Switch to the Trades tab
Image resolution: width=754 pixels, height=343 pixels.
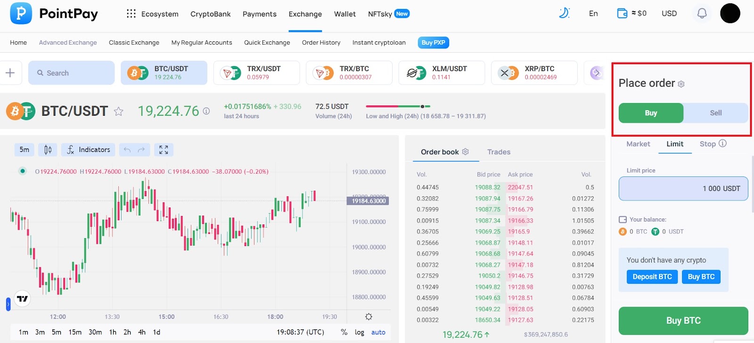coord(499,152)
